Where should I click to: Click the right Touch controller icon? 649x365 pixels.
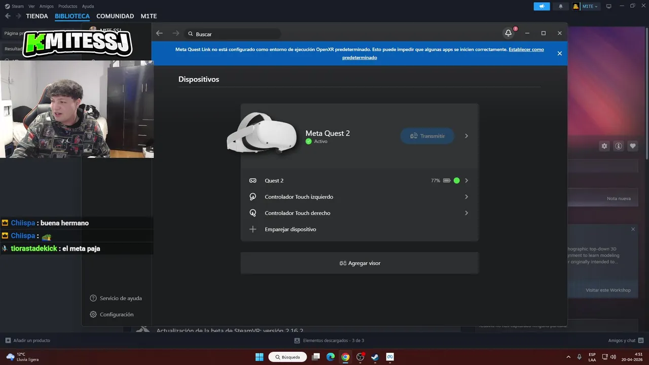tap(253, 213)
